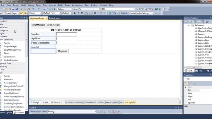The image size is (212, 119).
Task: Select the <body> breadcrumb tag
Action: pyautogui.click(x=79, y=102)
